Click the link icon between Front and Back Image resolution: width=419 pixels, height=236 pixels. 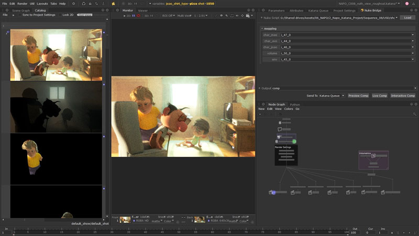point(183,222)
